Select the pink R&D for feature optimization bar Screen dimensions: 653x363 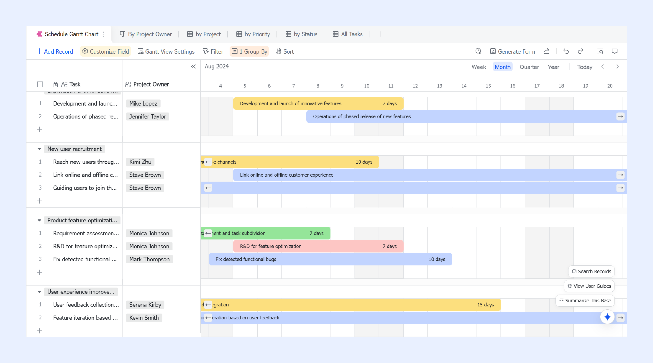click(318, 246)
